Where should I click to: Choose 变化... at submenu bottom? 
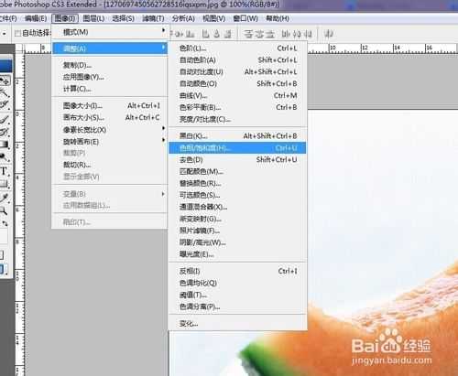pos(237,324)
